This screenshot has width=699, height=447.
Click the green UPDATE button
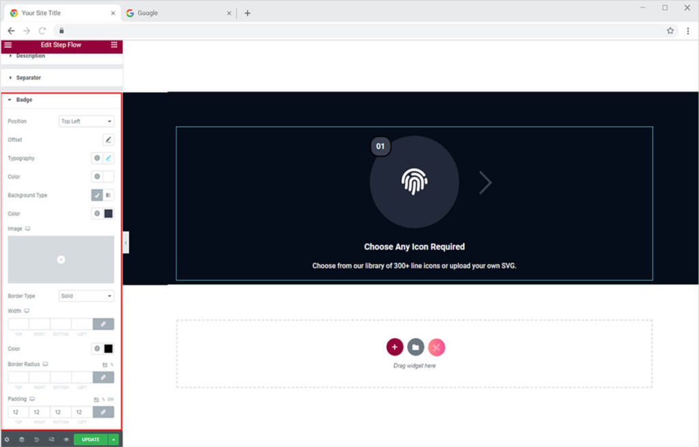[91, 439]
